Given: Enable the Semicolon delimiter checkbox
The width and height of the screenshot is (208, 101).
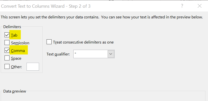Looking at the screenshot, I should point(7,43).
